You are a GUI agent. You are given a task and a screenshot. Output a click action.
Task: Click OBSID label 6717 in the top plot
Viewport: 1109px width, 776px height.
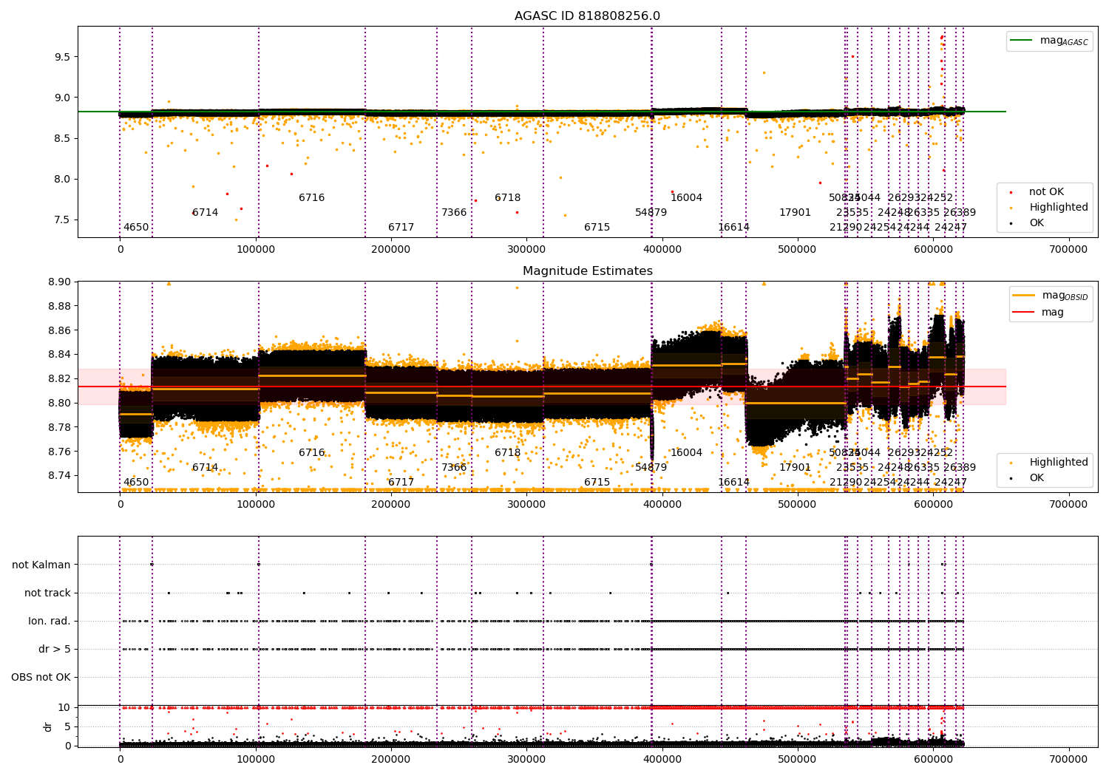tap(401, 228)
